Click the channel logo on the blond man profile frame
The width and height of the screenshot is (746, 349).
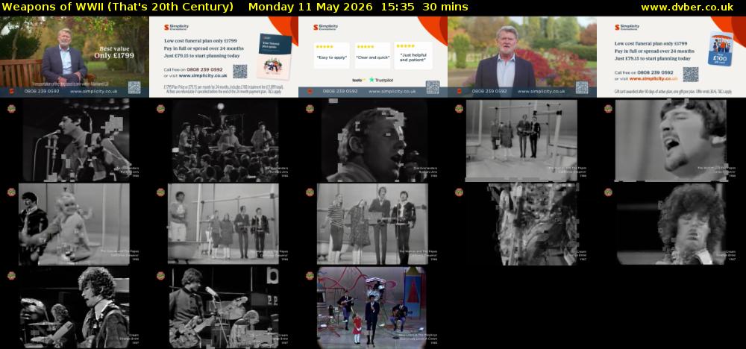click(310, 108)
